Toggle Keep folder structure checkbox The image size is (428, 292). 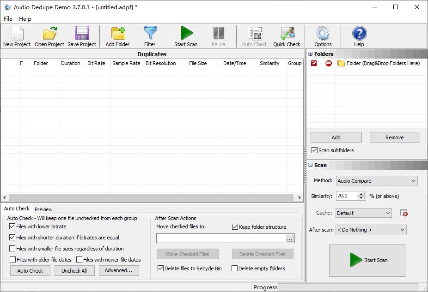(235, 226)
